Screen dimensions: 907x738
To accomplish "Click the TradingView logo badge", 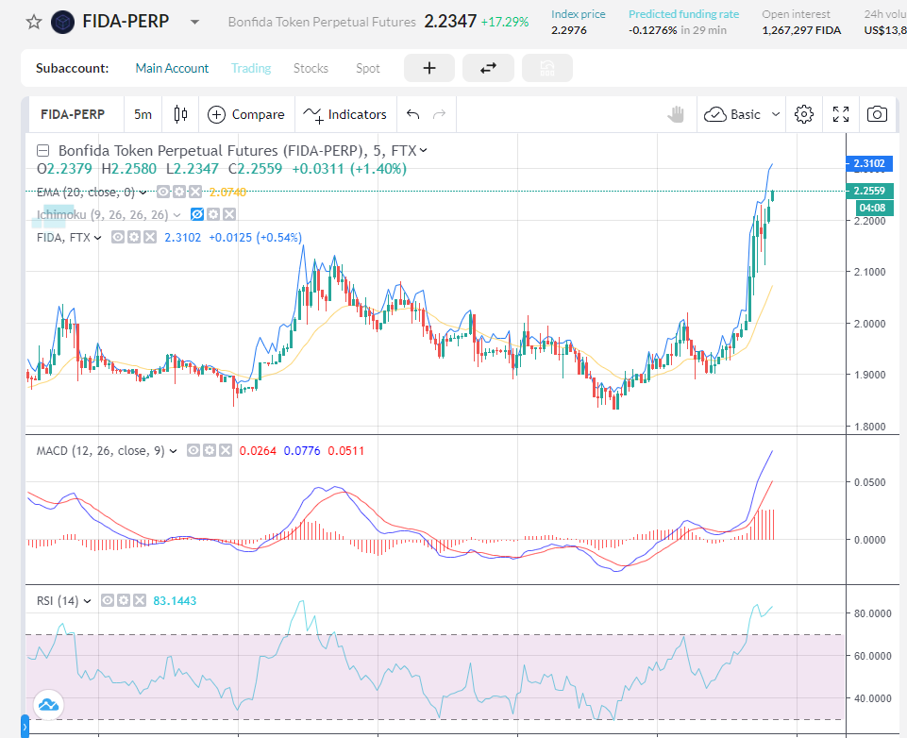I will 48,704.
